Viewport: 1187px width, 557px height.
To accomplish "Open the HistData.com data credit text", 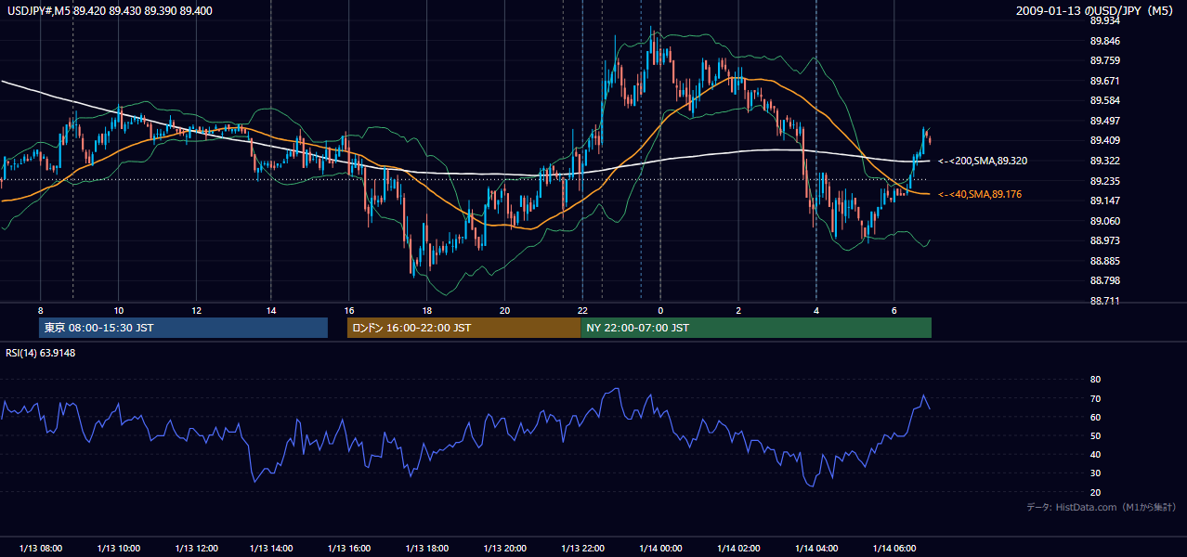I will click(1102, 507).
